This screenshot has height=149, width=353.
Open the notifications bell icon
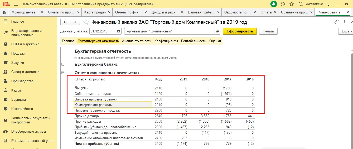[x=274, y=4]
